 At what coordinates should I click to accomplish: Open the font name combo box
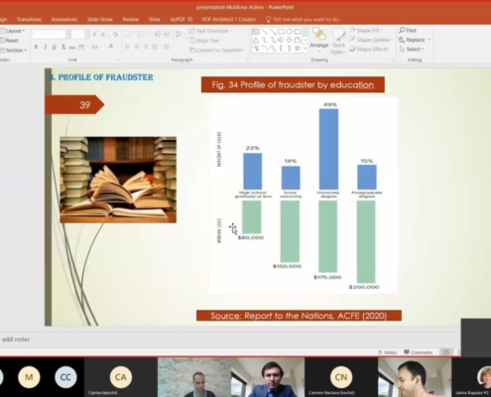[52, 34]
